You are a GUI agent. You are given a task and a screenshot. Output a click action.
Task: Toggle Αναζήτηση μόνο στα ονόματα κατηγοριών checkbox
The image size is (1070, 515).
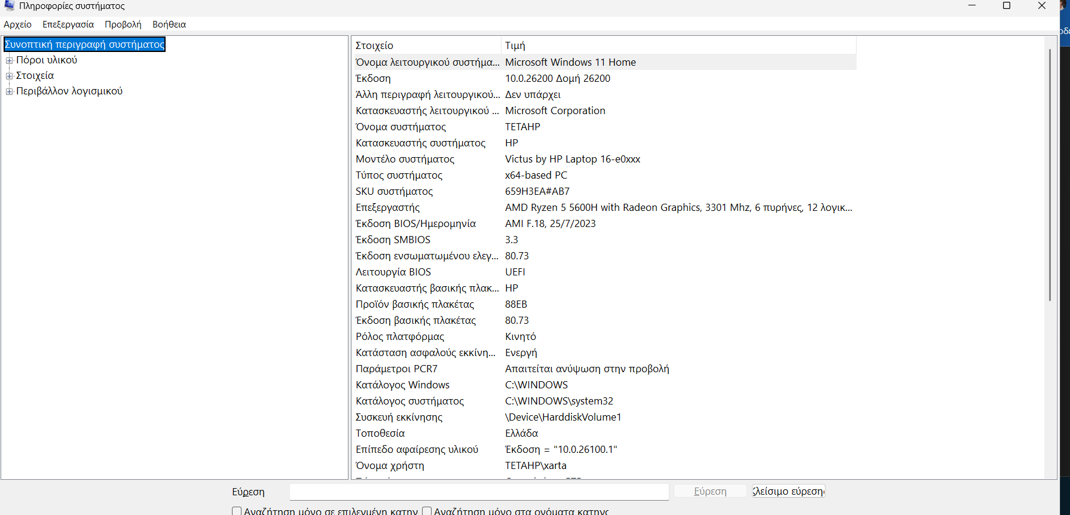pos(427,511)
